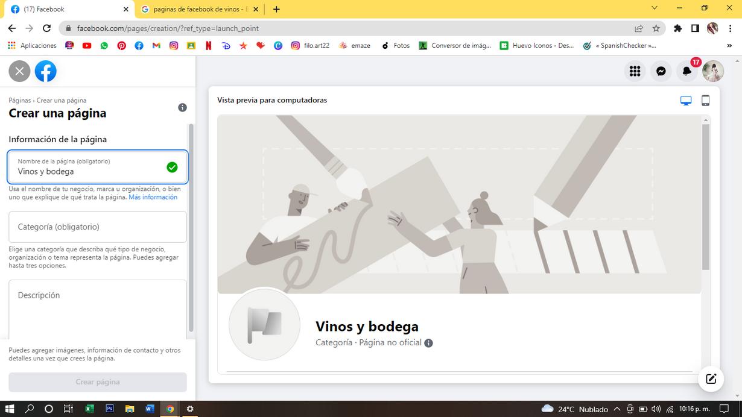The image size is (742, 417).
Task: Toggle the Chrome side panel icon
Action: (x=695, y=28)
